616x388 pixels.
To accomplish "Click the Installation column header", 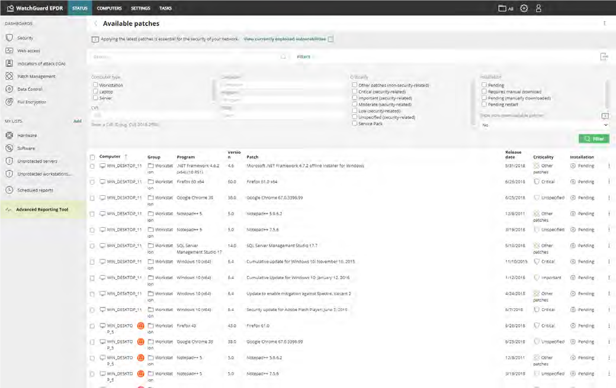I will tap(582, 157).
